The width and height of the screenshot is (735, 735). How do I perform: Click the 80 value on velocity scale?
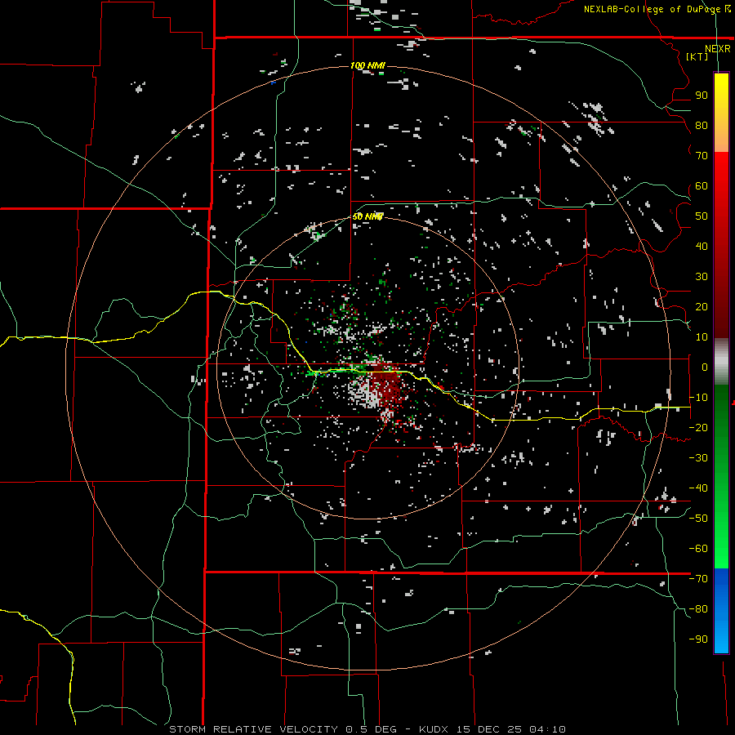click(x=702, y=125)
